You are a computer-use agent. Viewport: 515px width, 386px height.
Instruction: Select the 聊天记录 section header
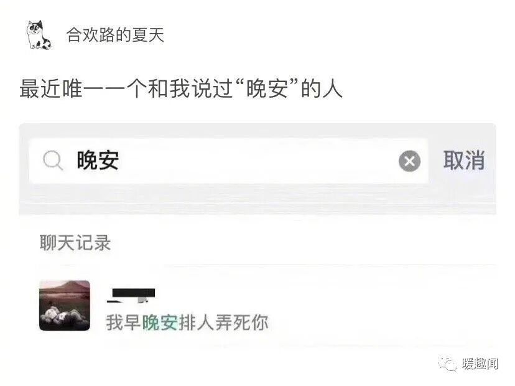[x=75, y=243]
